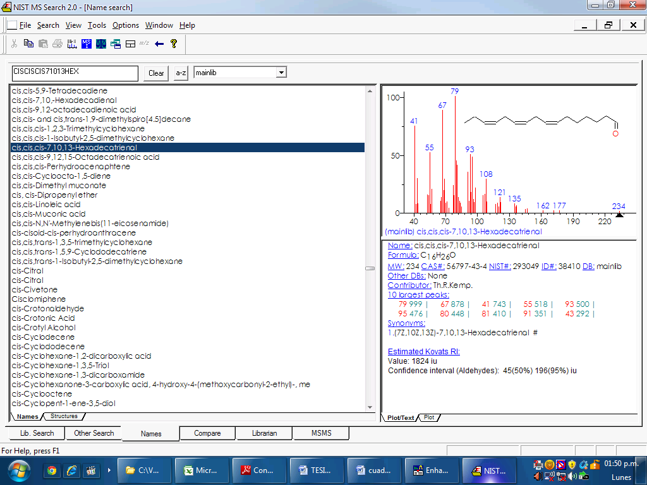Image resolution: width=647 pixels, height=485 pixels.
Task: Click the document icon left of File menu
Action: 12,25
